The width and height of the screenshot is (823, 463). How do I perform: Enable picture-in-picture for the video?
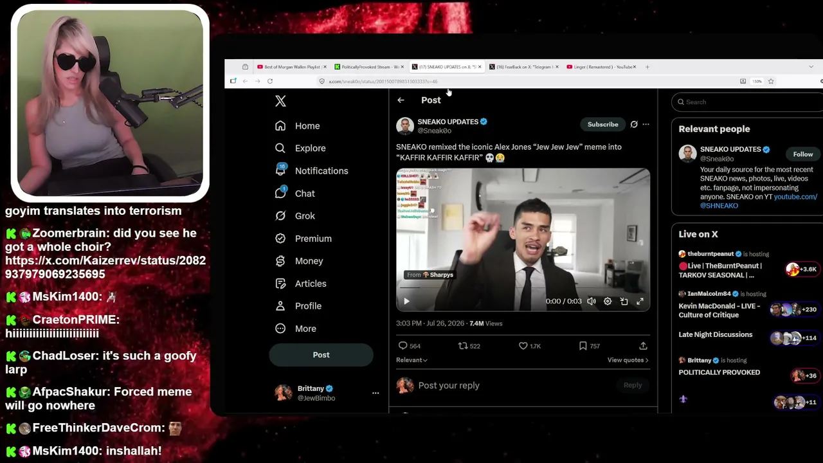(624, 302)
